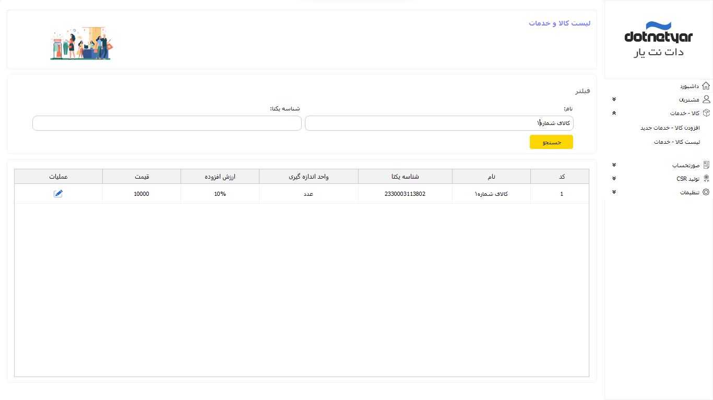Expand the تنظیمات menu chevron
The height and width of the screenshot is (400, 713).
(x=614, y=192)
